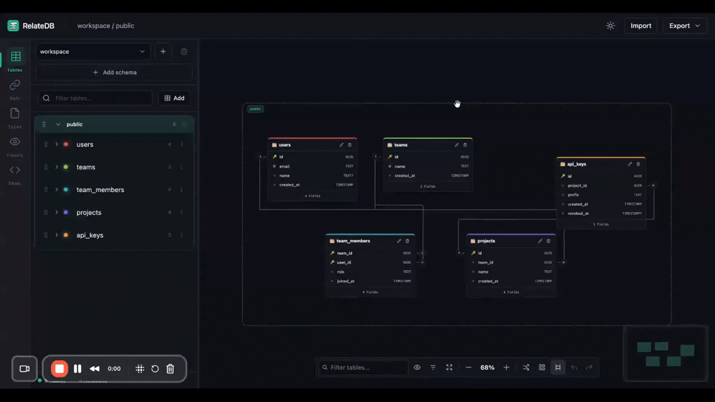Select team_members row in table list
This screenshot has width=715, height=402.
coord(114,190)
